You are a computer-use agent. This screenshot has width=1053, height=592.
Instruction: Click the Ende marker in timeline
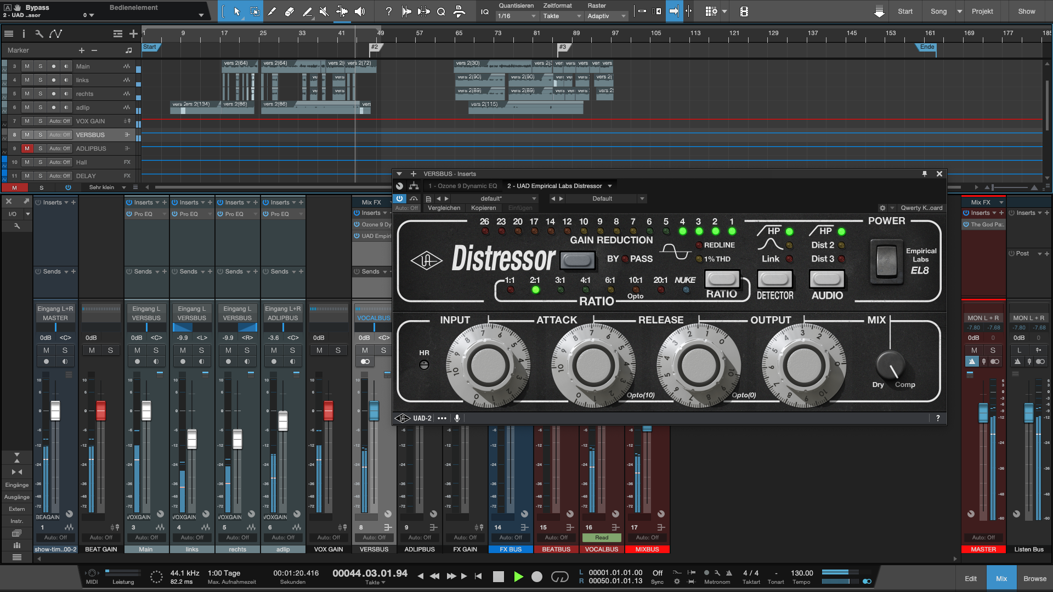pos(927,47)
